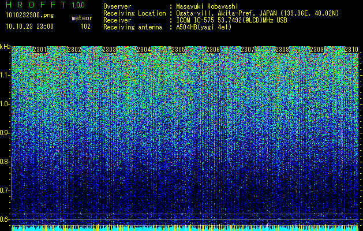This screenshot has height=231, width=363.
Task: Click the 0.8 frequency axis label
Action: (x=5, y=162)
